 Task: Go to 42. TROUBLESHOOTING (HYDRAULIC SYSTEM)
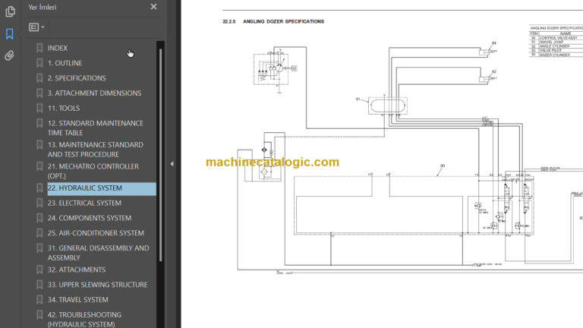[x=84, y=320]
